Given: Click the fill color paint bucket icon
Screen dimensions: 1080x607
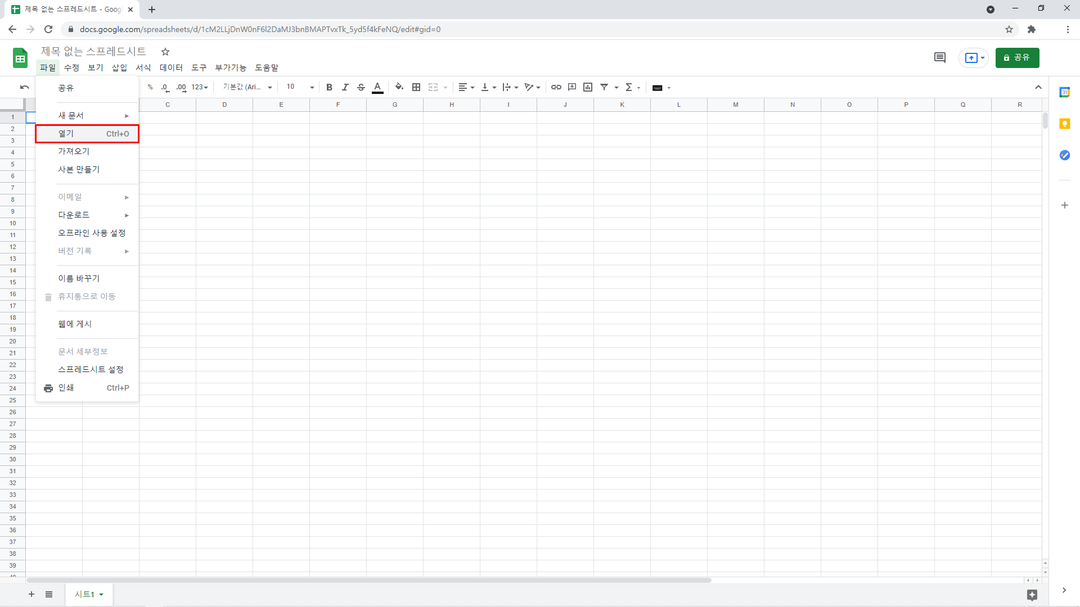Looking at the screenshot, I should click(399, 87).
